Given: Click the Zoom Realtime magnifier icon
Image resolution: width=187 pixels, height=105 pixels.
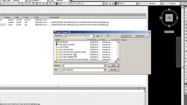Looking at the screenshot, I should click(22, 3).
